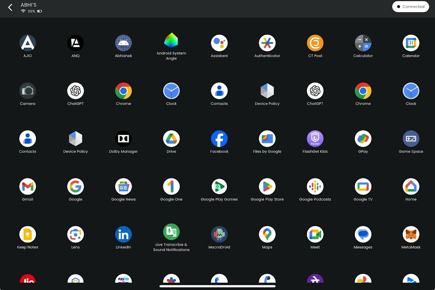Click the Wi-Fi signal icon
This screenshot has height=290, width=435.
pos(23,11)
